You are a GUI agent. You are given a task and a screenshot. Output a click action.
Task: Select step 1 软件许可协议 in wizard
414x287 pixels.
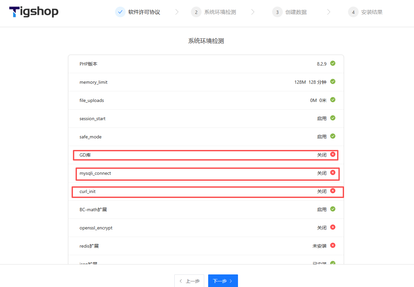point(138,12)
